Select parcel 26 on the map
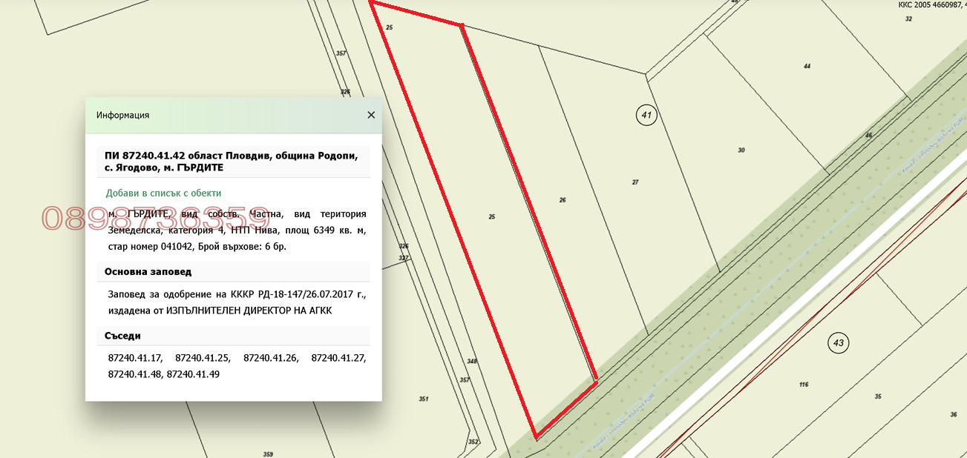Image resolution: width=967 pixels, height=458 pixels. [x=563, y=200]
